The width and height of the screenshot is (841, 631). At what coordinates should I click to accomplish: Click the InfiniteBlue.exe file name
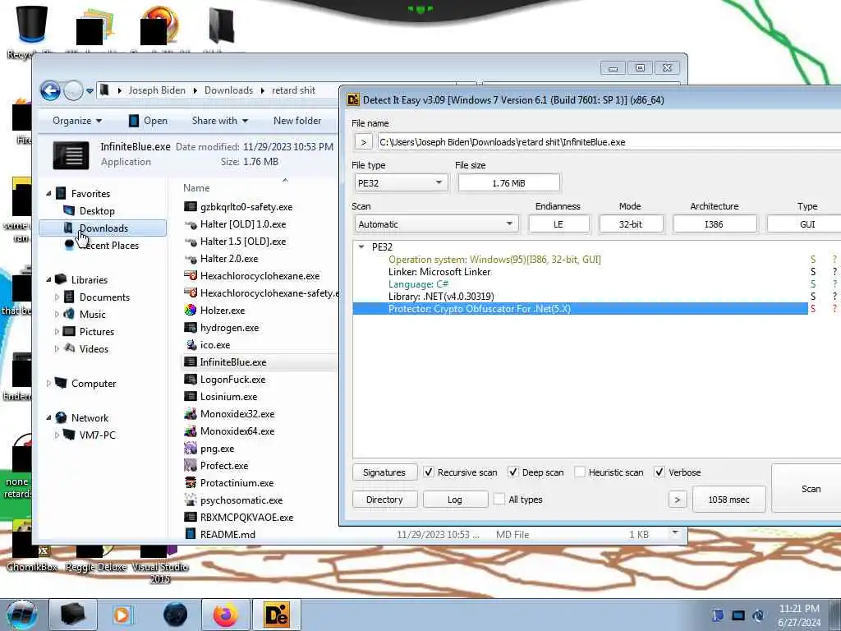point(232,362)
